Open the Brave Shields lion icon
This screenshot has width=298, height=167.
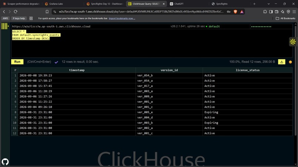coord(235,12)
